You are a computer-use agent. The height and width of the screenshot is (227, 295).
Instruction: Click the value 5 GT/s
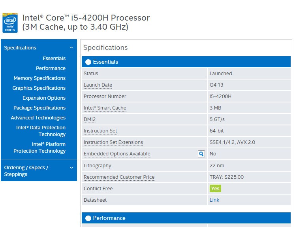click(217, 119)
